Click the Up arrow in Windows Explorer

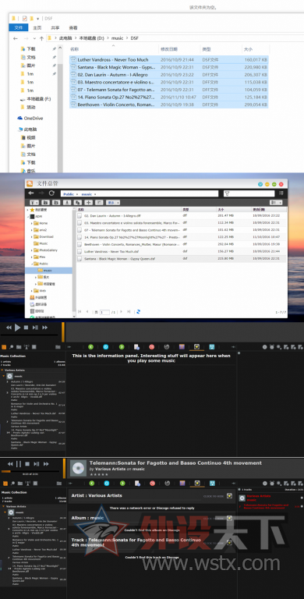[x=41, y=38]
